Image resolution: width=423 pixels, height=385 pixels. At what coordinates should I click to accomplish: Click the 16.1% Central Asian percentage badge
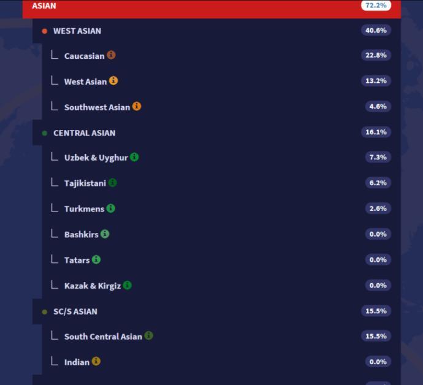coord(376,132)
